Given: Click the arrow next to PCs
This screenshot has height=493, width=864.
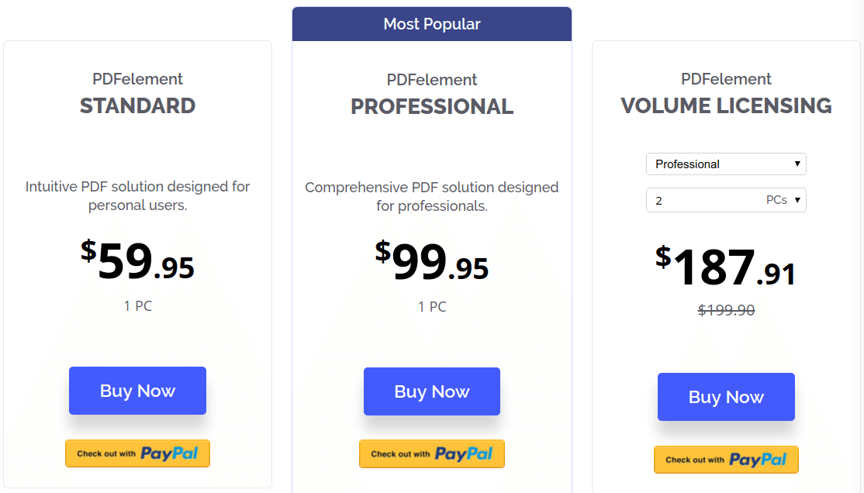Looking at the screenshot, I should point(797,200).
